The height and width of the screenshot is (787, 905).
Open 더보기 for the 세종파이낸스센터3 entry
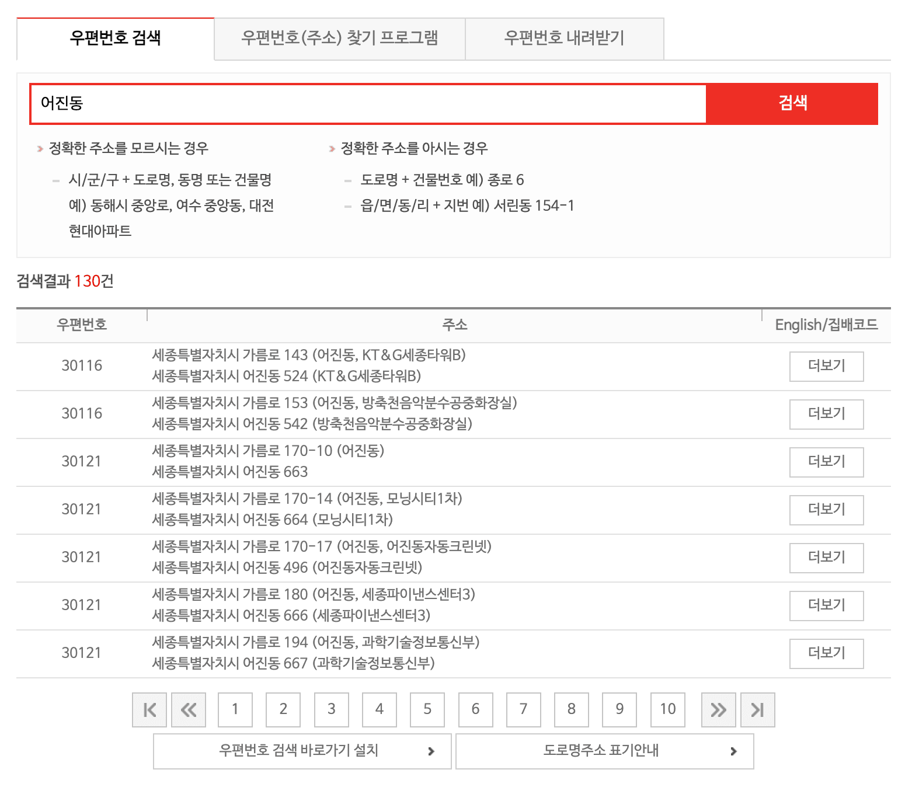coord(826,605)
